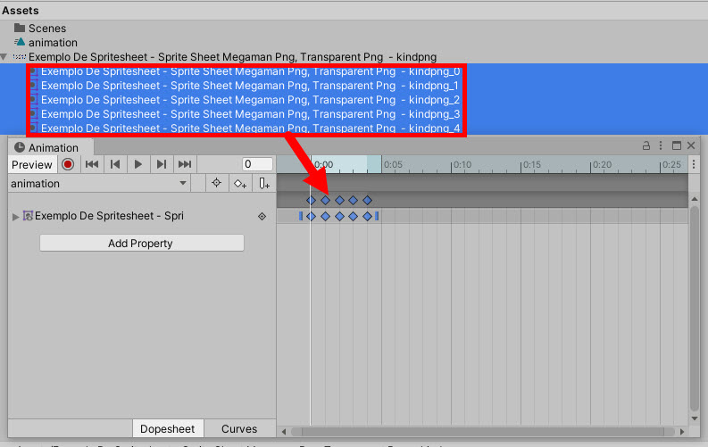Enable keyframe recording mode
Viewport: 708px width, 447px height.
[x=68, y=164]
